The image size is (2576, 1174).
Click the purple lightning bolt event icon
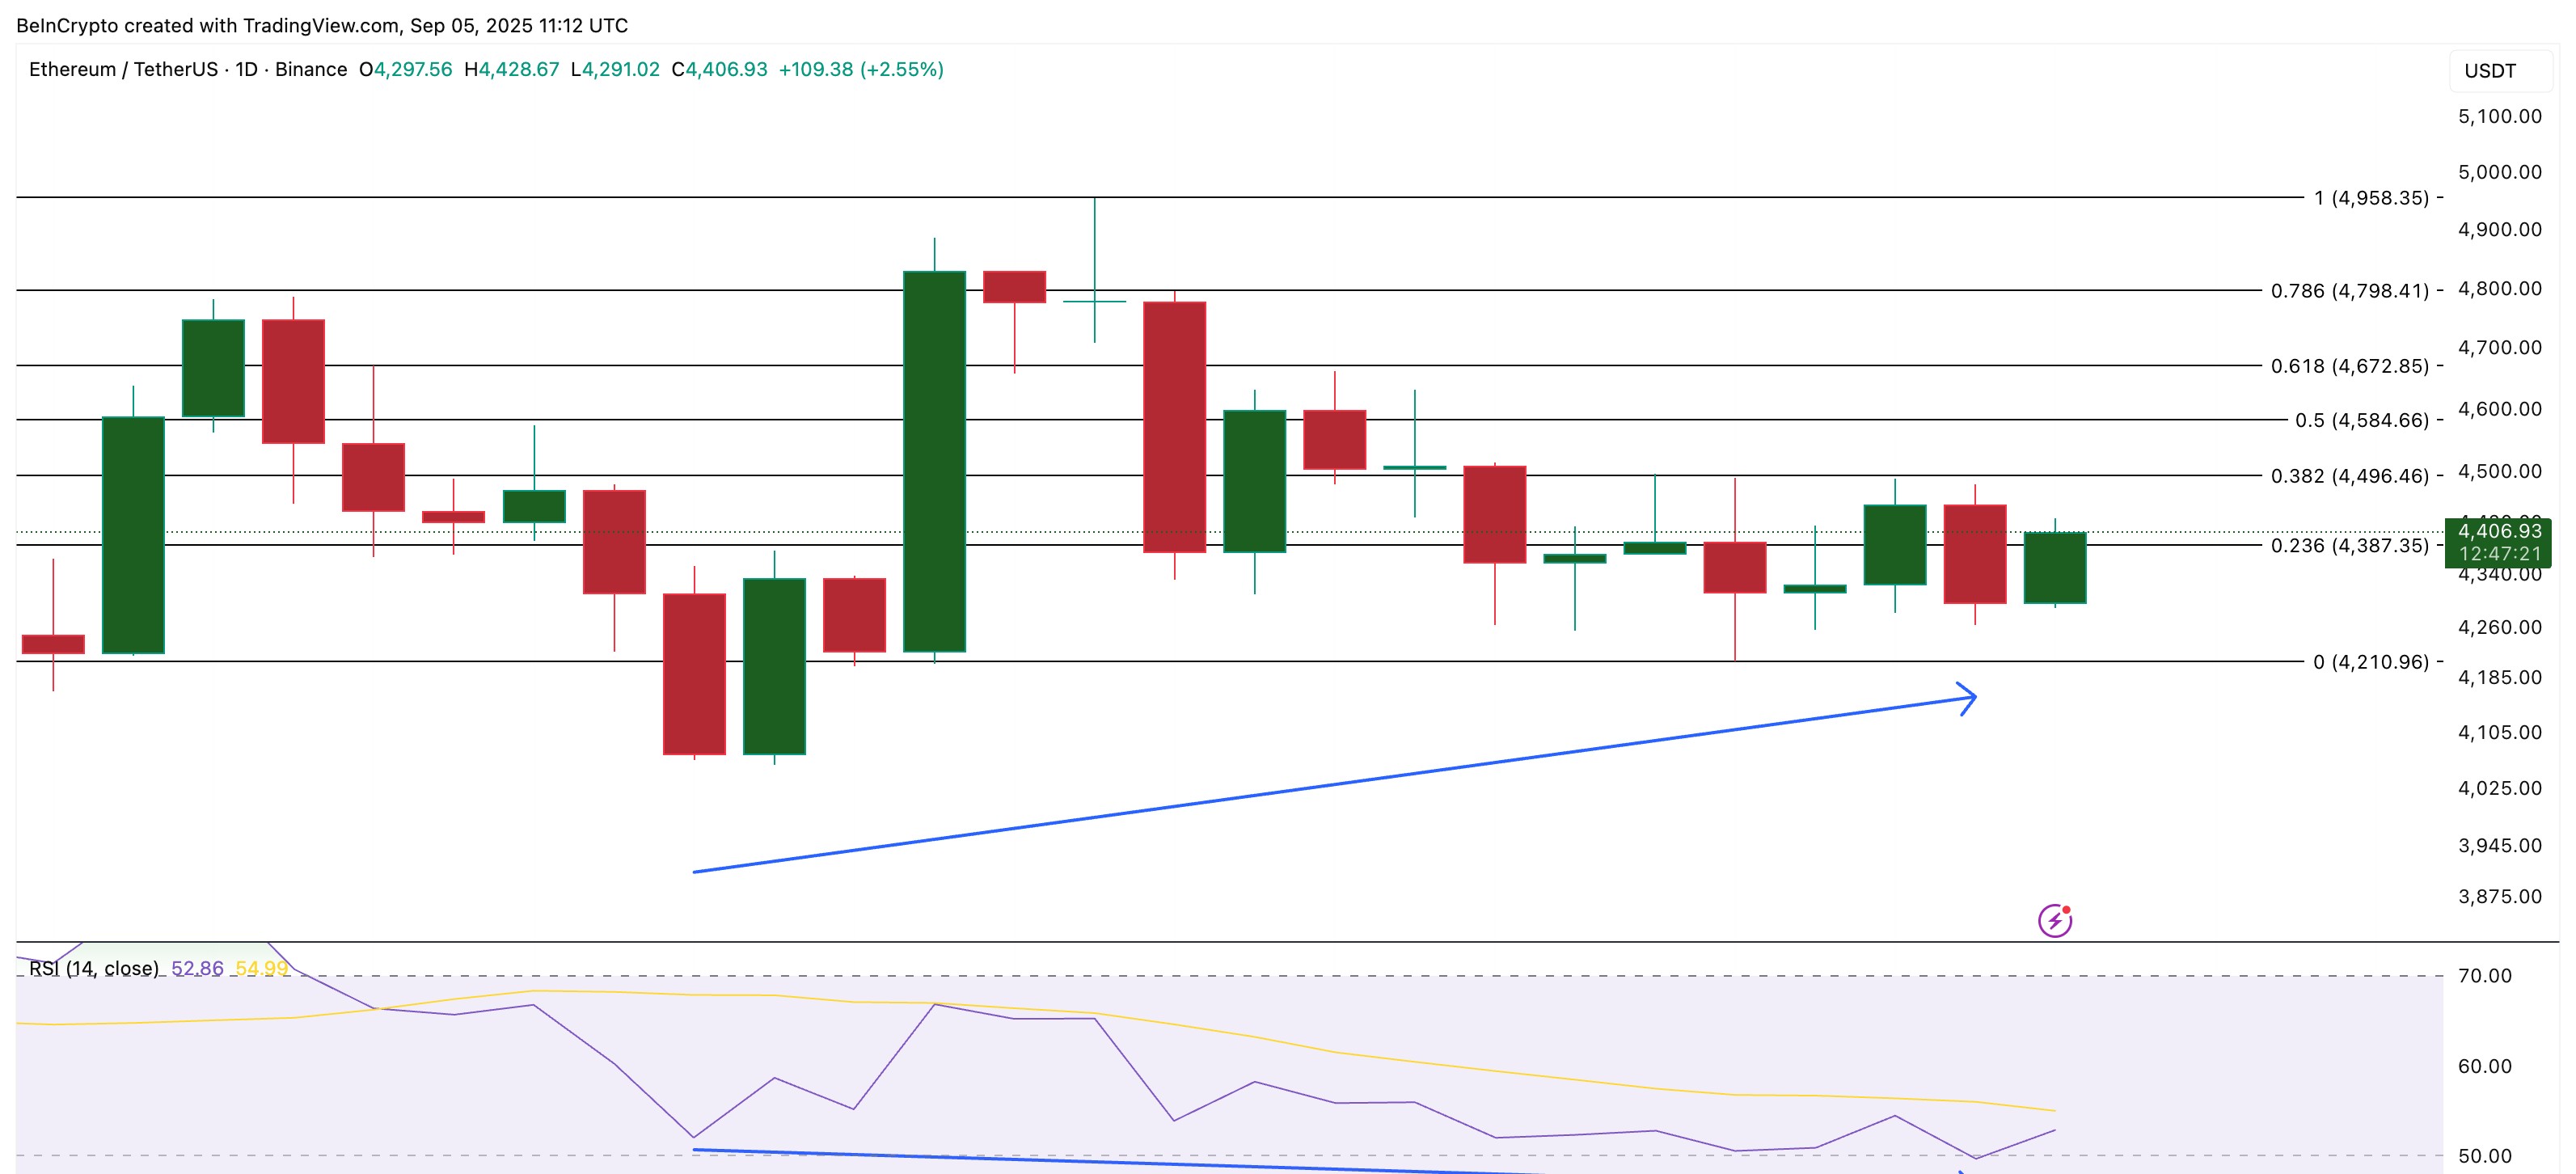[x=2055, y=920]
